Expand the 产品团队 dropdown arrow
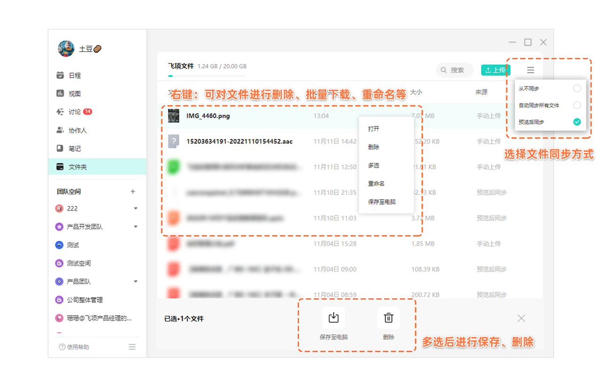 coord(135,282)
